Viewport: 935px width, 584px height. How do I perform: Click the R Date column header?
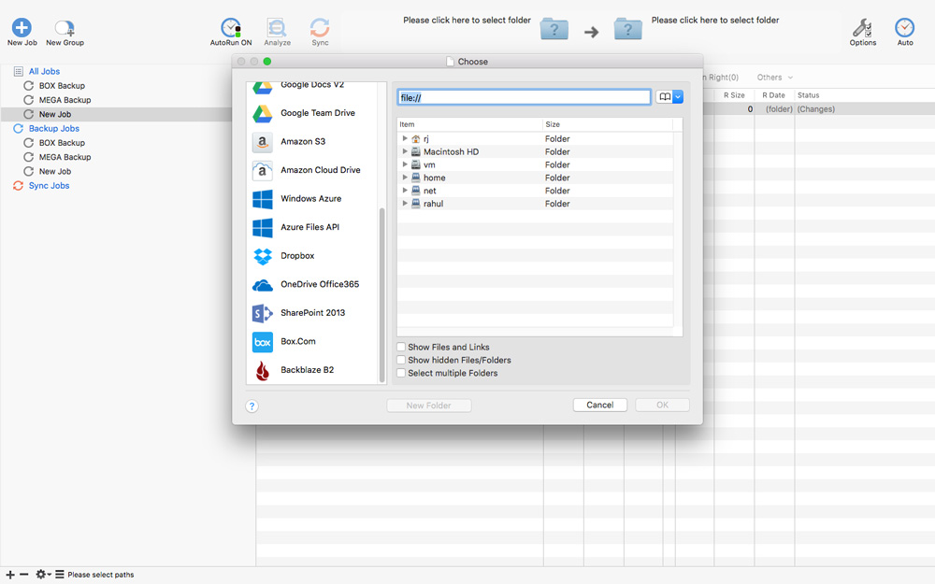[x=773, y=95]
